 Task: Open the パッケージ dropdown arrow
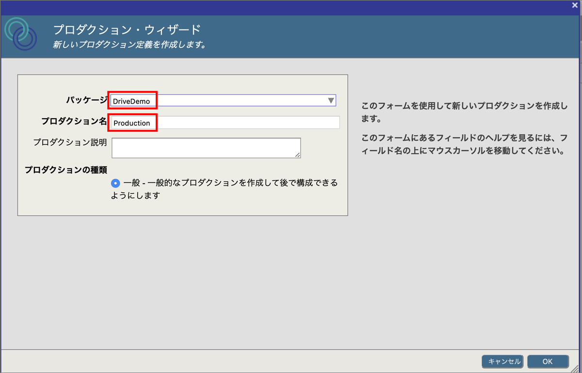[331, 101]
